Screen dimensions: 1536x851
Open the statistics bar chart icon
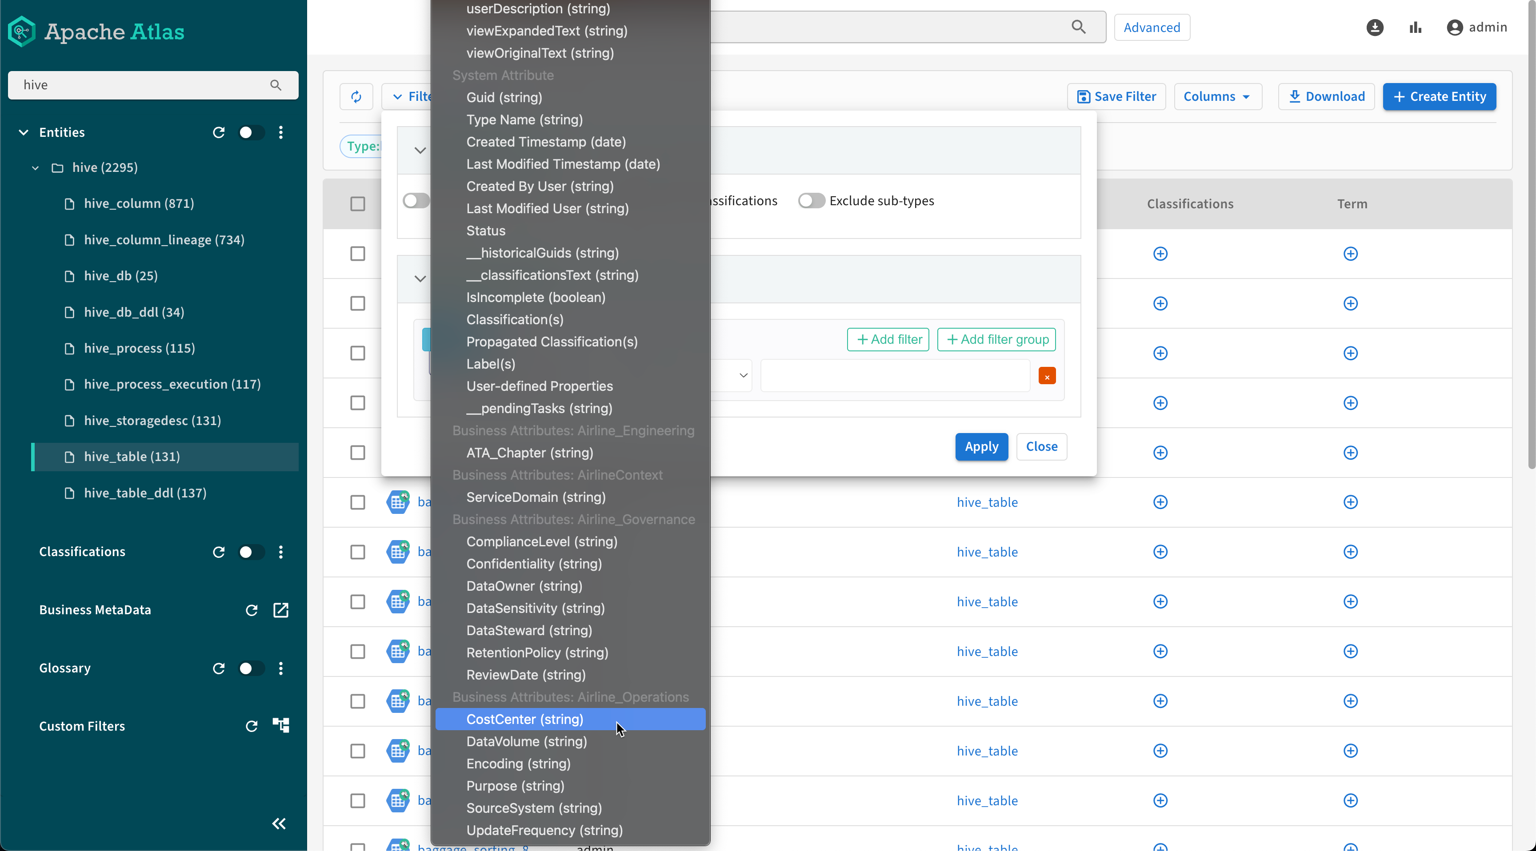(1415, 28)
